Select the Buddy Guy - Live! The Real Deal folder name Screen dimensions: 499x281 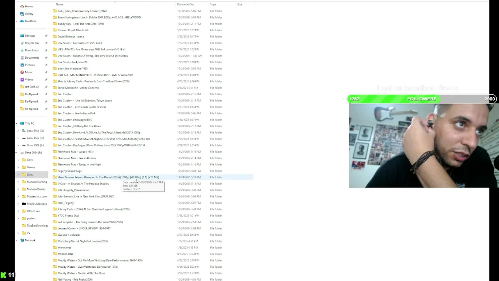tap(81, 24)
